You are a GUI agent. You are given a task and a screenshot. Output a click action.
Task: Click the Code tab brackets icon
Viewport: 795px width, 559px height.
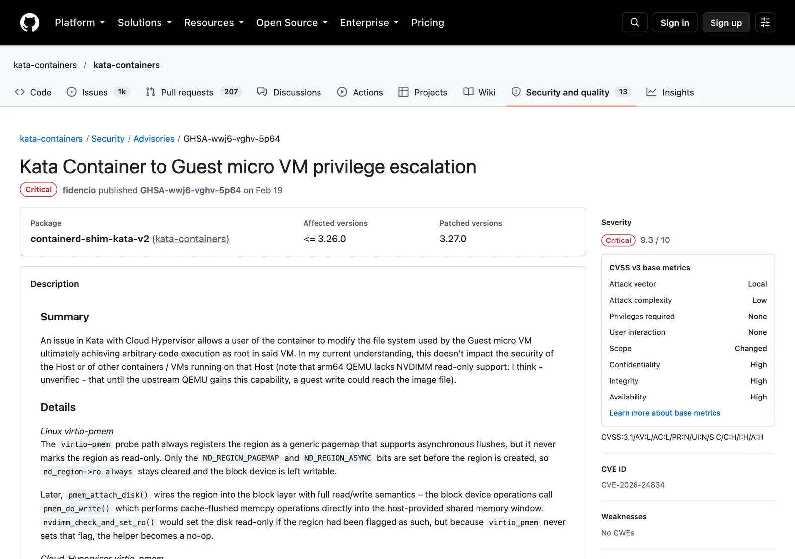(20, 92)
